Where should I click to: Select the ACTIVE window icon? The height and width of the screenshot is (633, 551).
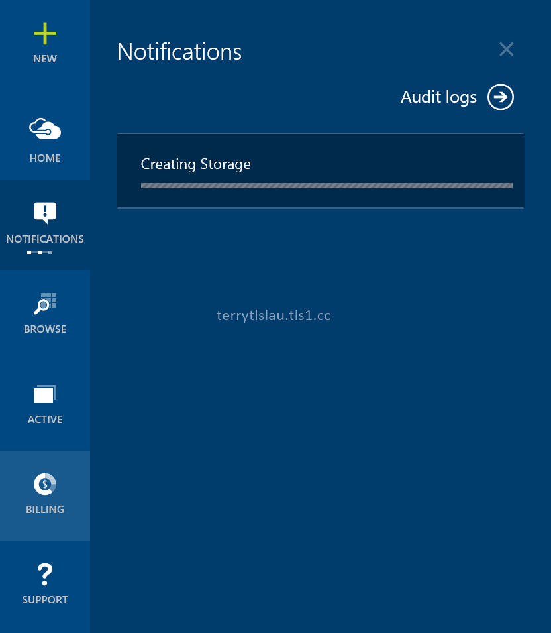[44, 393]
